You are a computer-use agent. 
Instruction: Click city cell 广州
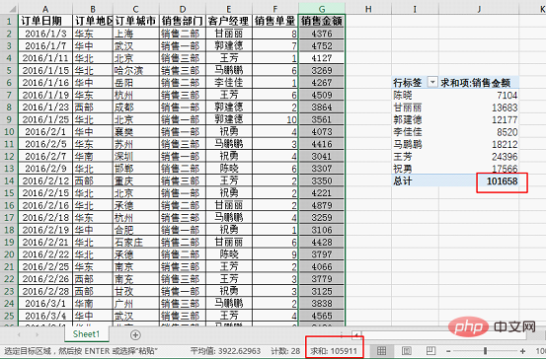pos(136,304)
